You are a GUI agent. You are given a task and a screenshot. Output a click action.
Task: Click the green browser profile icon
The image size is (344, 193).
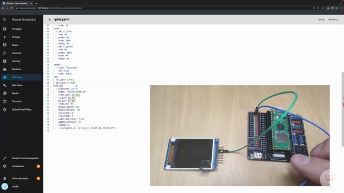tap(337, 8)
